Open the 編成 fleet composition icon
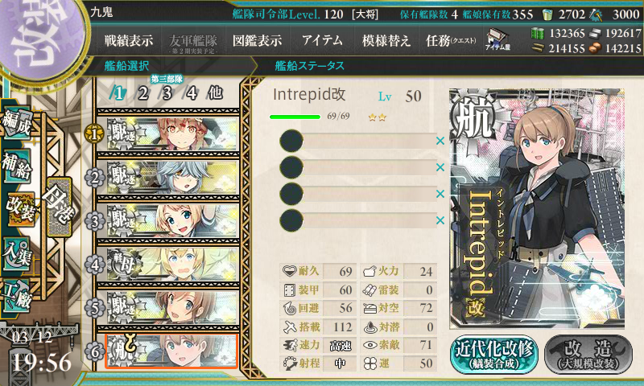This screenshot has width=644, height=386. tap(17, 123)
